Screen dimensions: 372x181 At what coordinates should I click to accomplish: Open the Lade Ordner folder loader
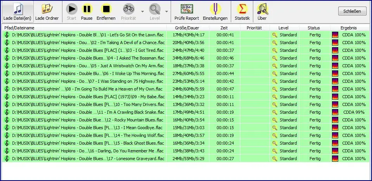(47, 12)
